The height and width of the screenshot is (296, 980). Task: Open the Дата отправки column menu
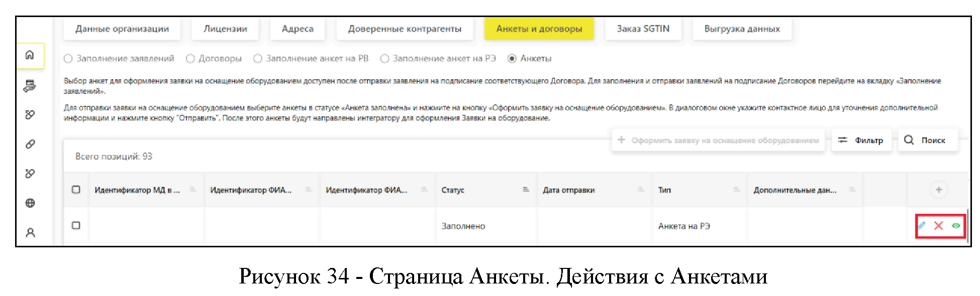[x=641, y=190]
